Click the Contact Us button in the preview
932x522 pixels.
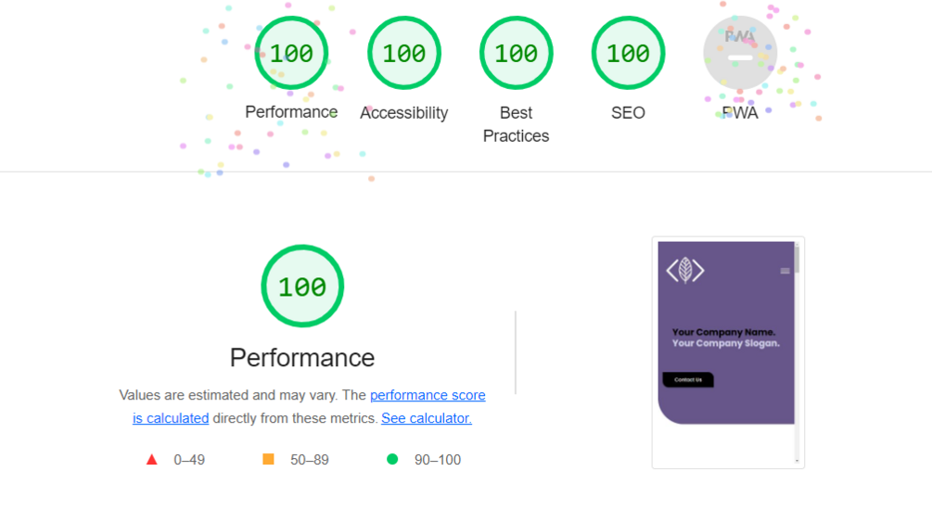click(688, 379)
